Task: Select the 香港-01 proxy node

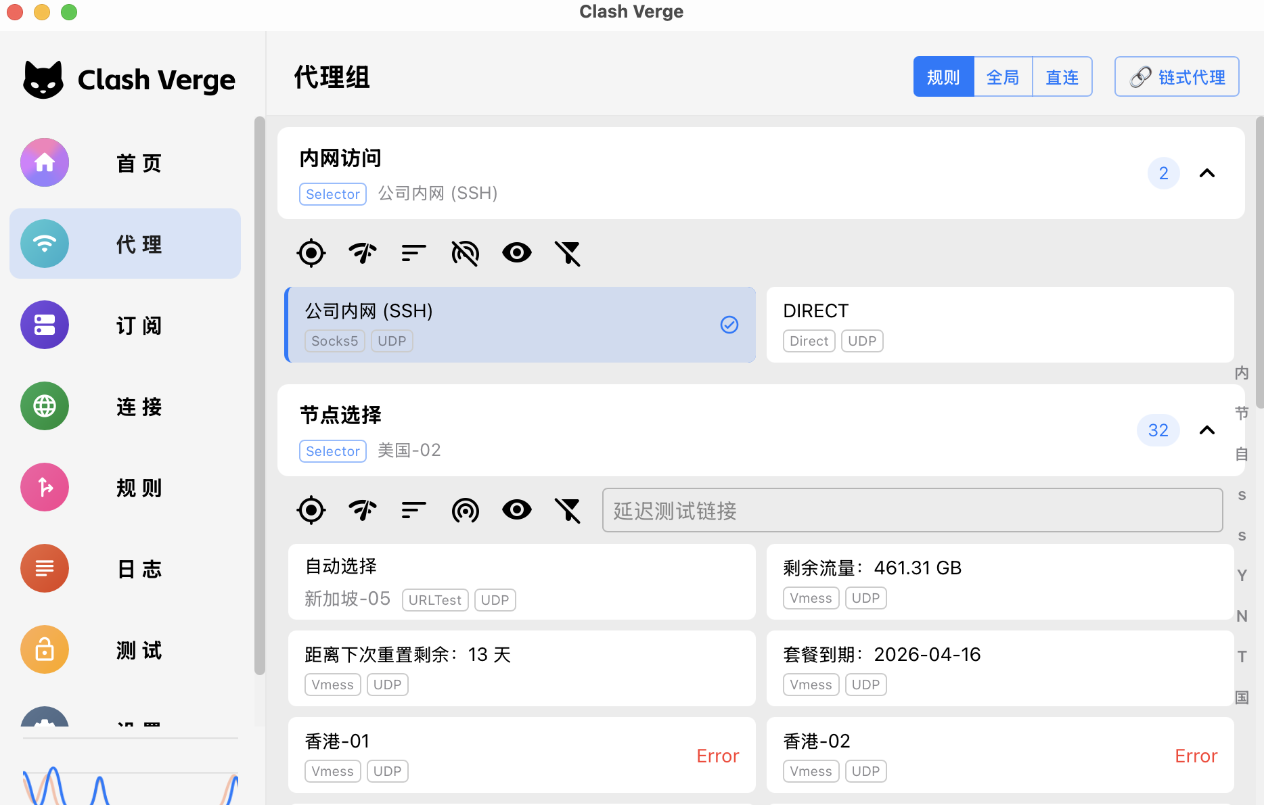Action: tap(521, 755)
